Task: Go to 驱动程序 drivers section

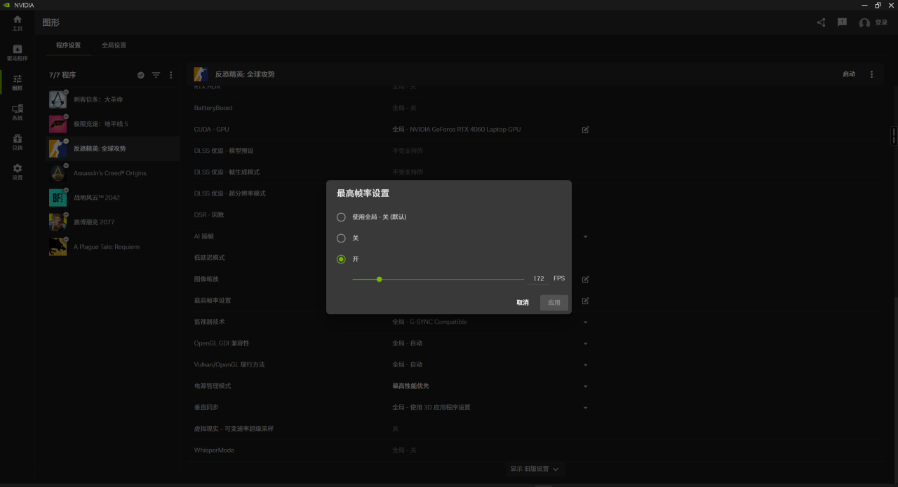Action: (x=18, y=53)
